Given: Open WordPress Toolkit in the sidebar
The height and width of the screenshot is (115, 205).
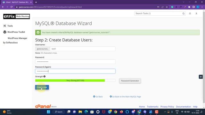Looking at the screenshot, I should pos(14,32).
